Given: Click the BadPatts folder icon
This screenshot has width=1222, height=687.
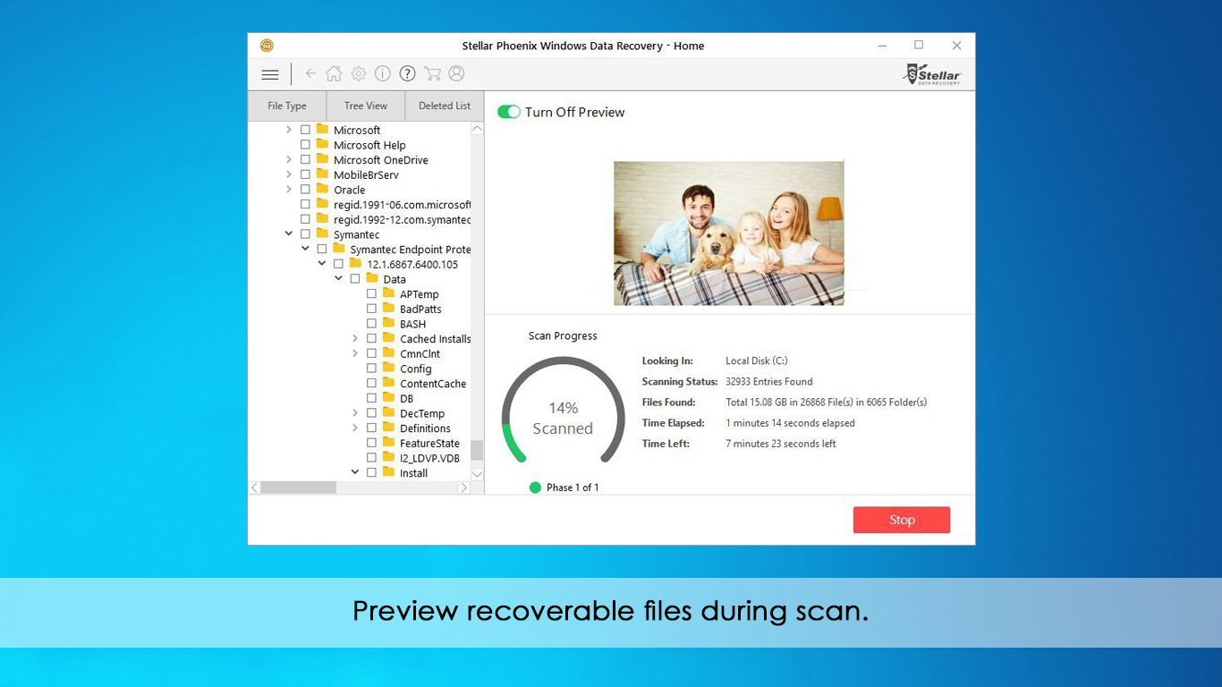Looking at the screenshot, I should pos(388,308).
